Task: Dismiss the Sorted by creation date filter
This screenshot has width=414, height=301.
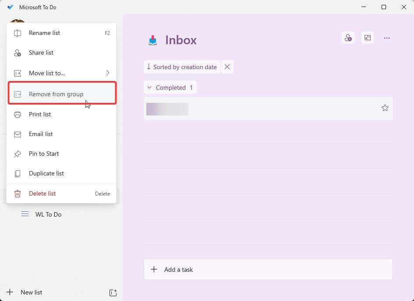Action: click(x=227, y=66)
